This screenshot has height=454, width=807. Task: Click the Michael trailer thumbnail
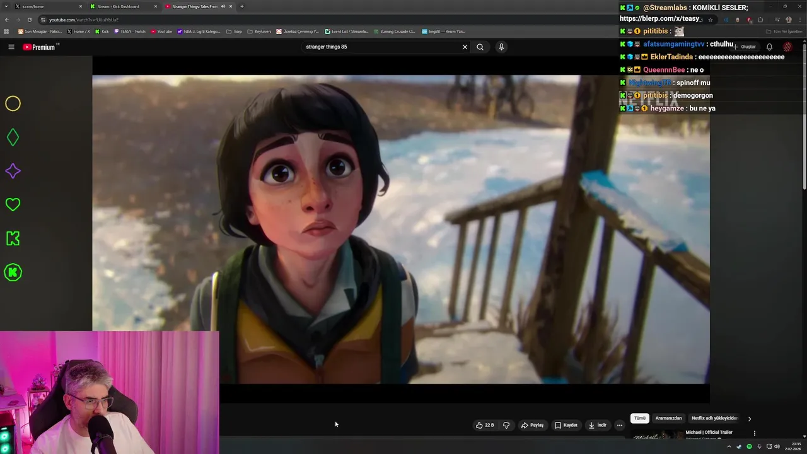[x=656, y=434]
